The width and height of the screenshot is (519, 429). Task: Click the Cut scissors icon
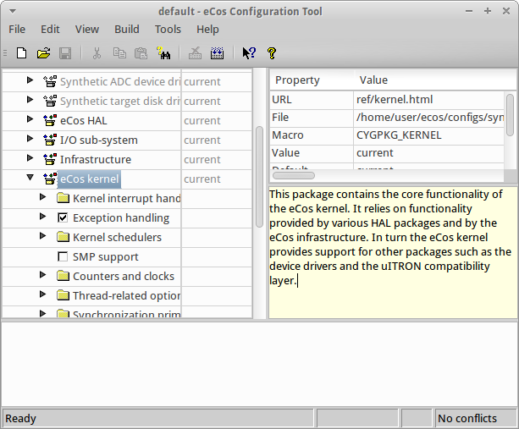97,53
